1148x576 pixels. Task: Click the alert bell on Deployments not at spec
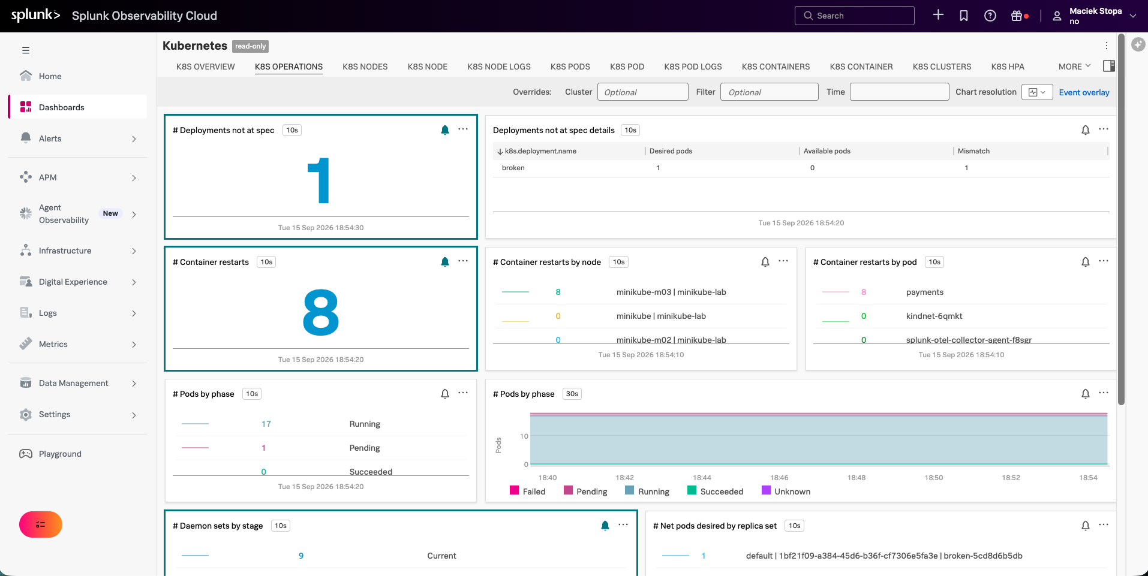[x=445, y=129]
